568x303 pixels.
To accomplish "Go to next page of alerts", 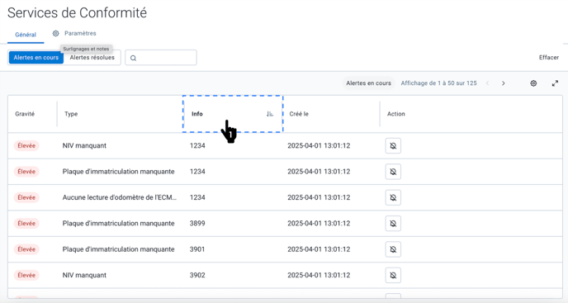I will point(503,83).
